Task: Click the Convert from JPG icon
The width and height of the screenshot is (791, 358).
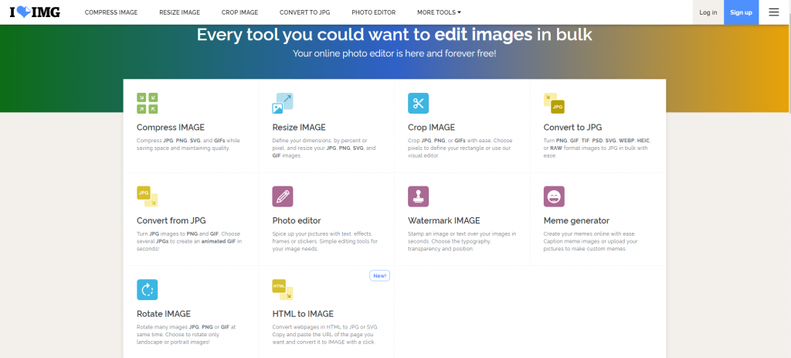Action: coord(148,196)
